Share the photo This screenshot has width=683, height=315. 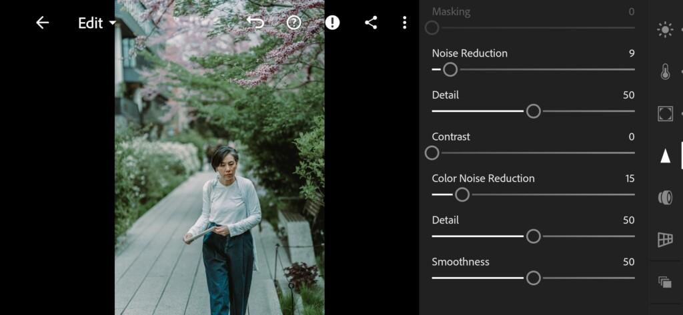(371, 23)
